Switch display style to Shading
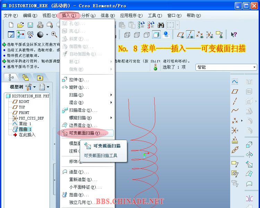Screen dimensions: 260x208 tap(156, 35)
